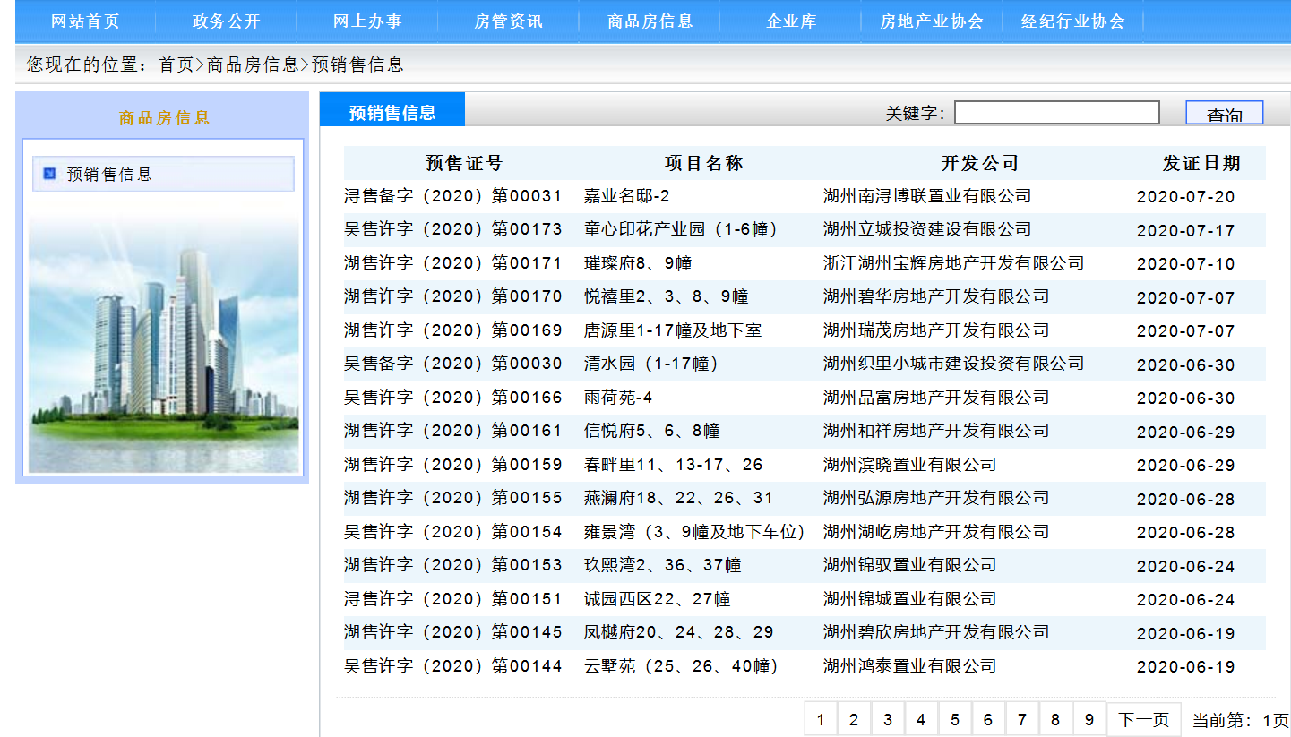Click the 下一页 next page button
The height and width of the screenshot is (737, 1291).
1144,719
